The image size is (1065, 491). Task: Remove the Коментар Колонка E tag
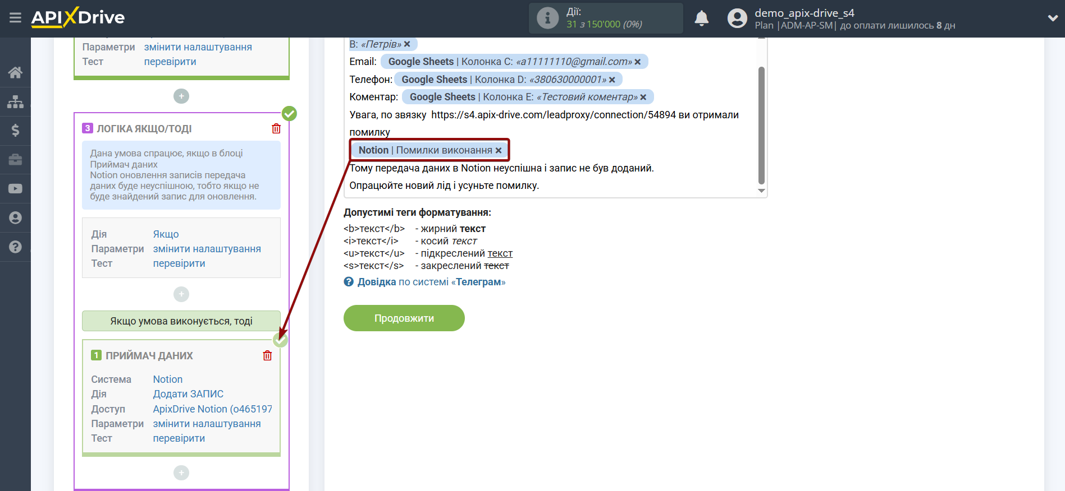point(643,97)
